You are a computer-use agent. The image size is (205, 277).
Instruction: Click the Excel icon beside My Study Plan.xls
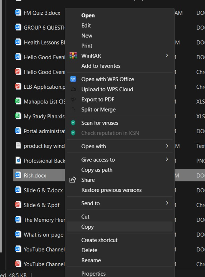click(17, 116)
